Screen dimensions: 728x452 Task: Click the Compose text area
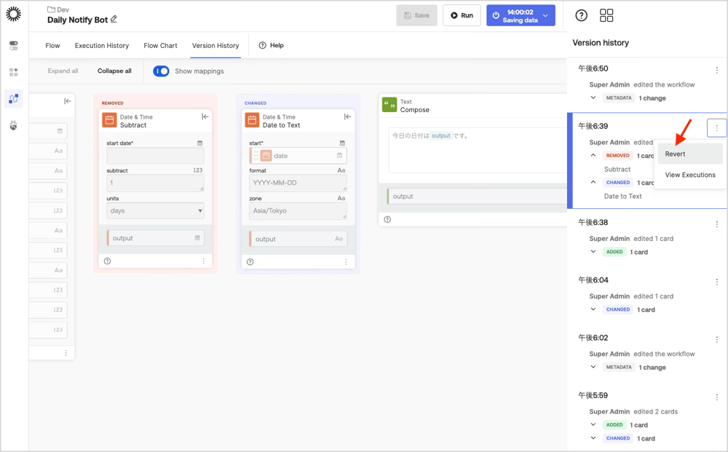pos(478,151)
